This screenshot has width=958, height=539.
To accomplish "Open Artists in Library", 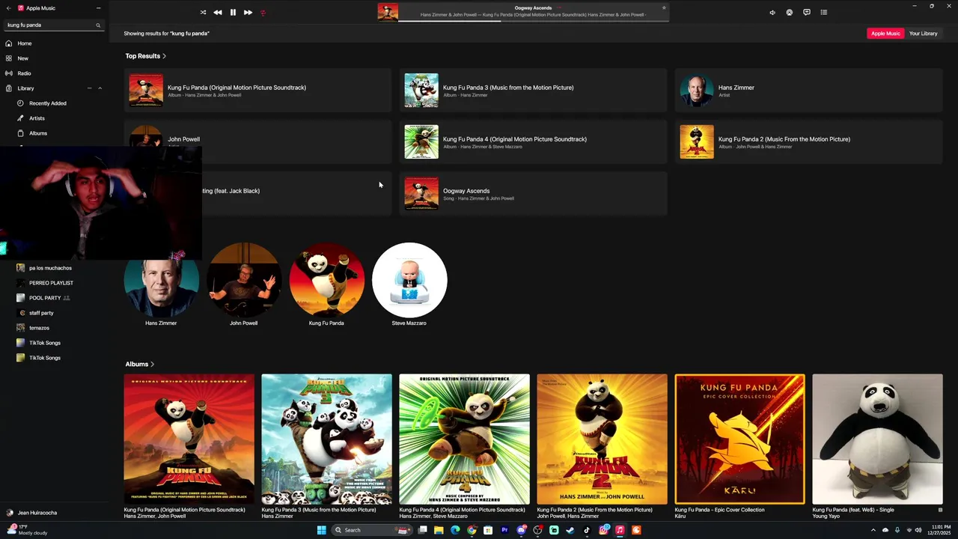I will (37, 118).
